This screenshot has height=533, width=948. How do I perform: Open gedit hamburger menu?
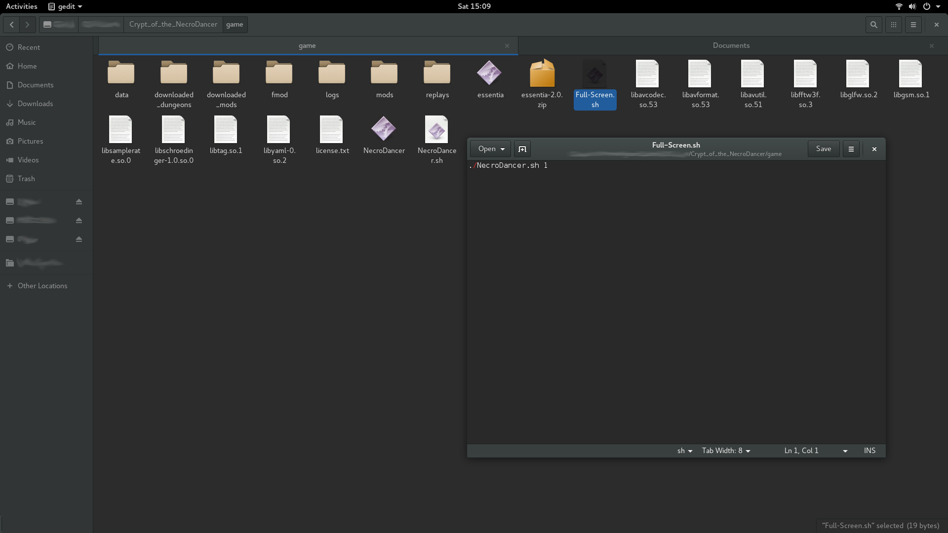(851, 149)
